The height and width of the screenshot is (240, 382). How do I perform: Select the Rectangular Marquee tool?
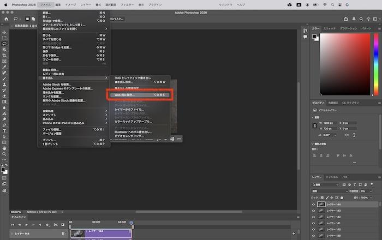[4, 38]
